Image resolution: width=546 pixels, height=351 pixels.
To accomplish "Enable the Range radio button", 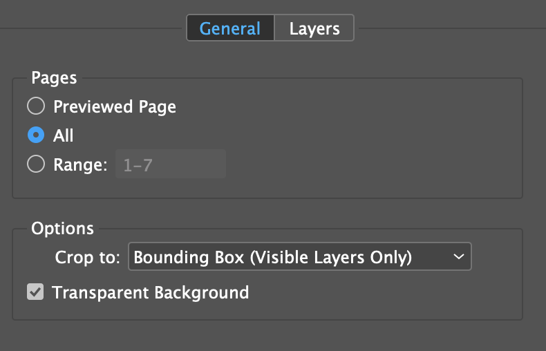I will 36,164.
